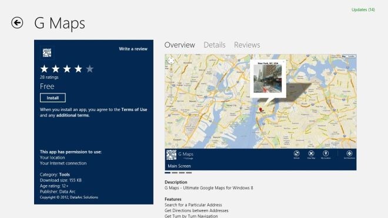Switch to the Reviews tab
This screenshot has height=218, width=388.
coord(247,45)
